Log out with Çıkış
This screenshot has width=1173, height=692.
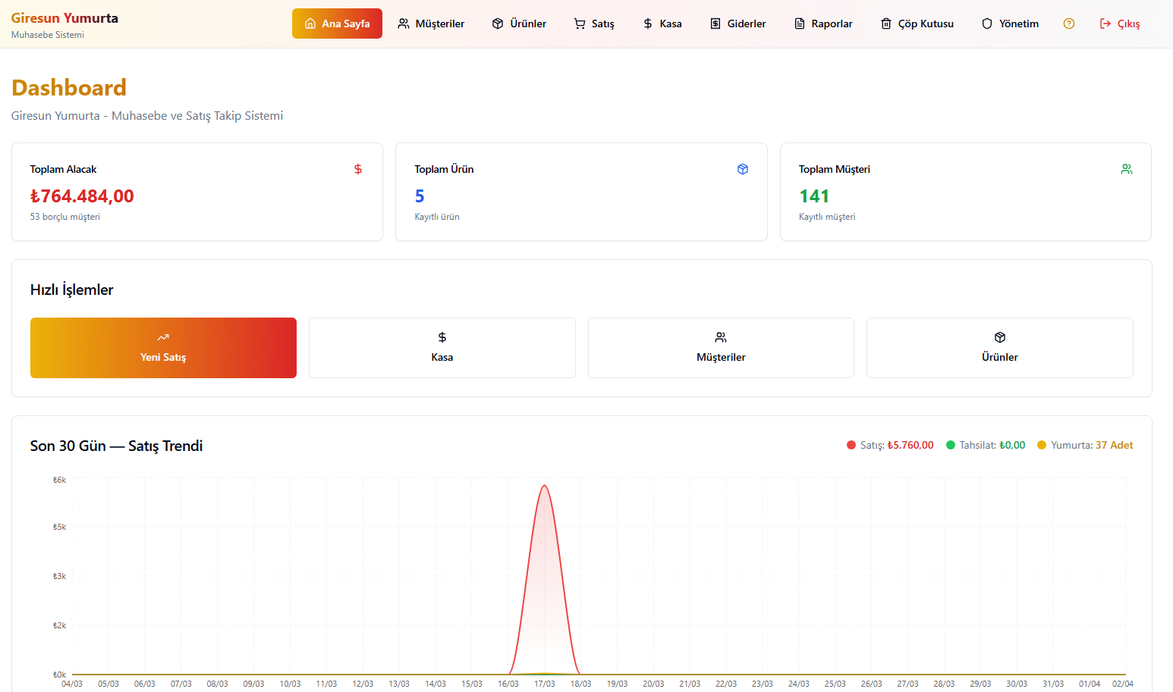click(1120, 23)
